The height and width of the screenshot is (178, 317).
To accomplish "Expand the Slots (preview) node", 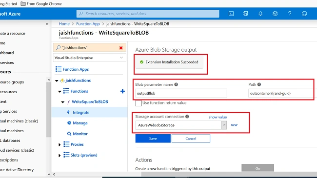I will (59, 156).
